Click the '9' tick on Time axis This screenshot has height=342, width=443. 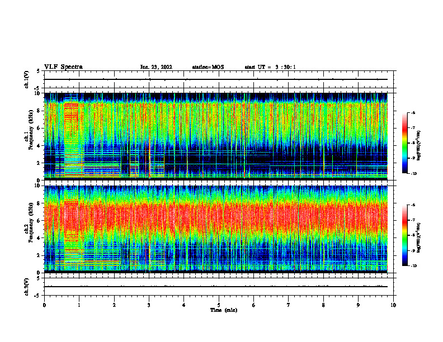pyautogui.click(x=358, y=305)
